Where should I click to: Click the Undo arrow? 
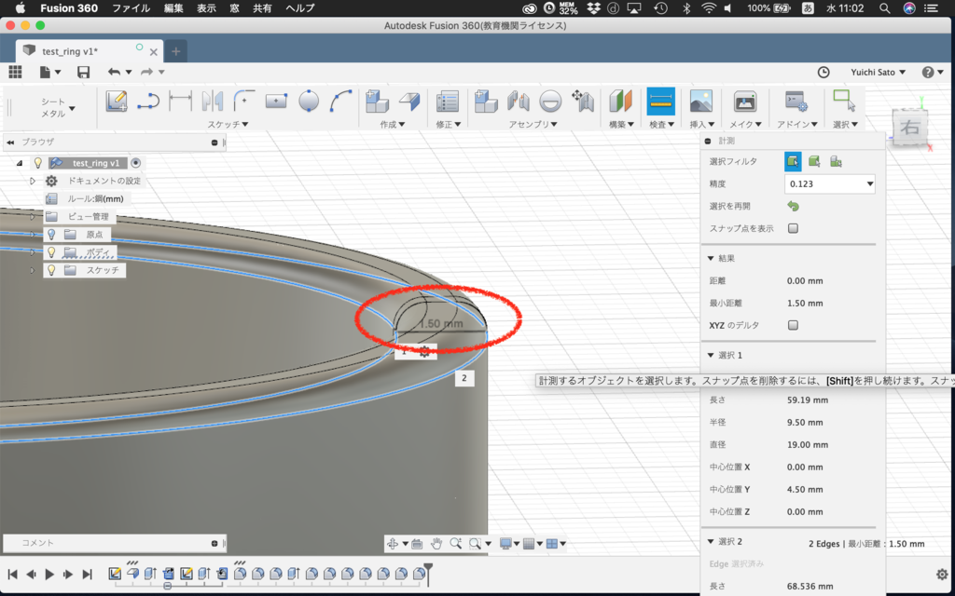[114, 72]
